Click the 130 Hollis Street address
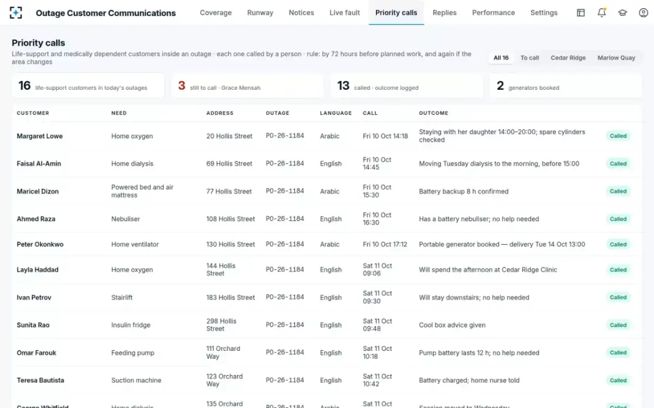The width and height of the screenshot is (654, 408). pos(231,245)
